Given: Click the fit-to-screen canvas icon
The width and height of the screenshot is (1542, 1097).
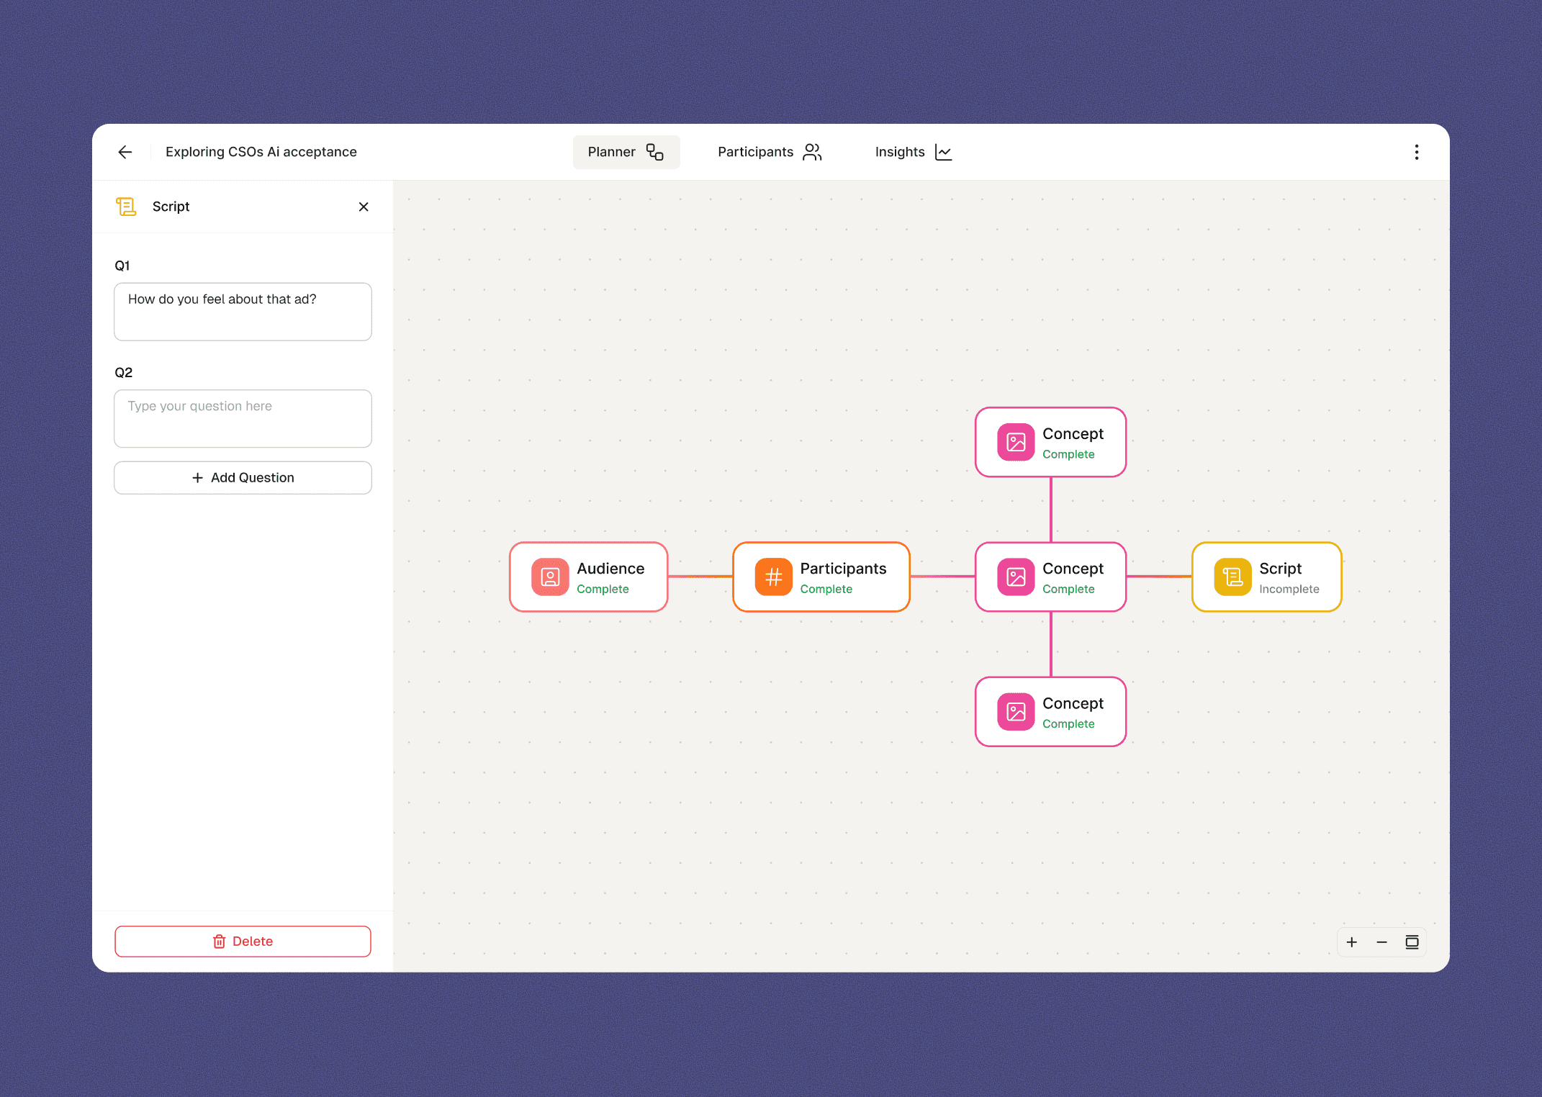Looking at the screenshot, I should [x=1412, y=942].
